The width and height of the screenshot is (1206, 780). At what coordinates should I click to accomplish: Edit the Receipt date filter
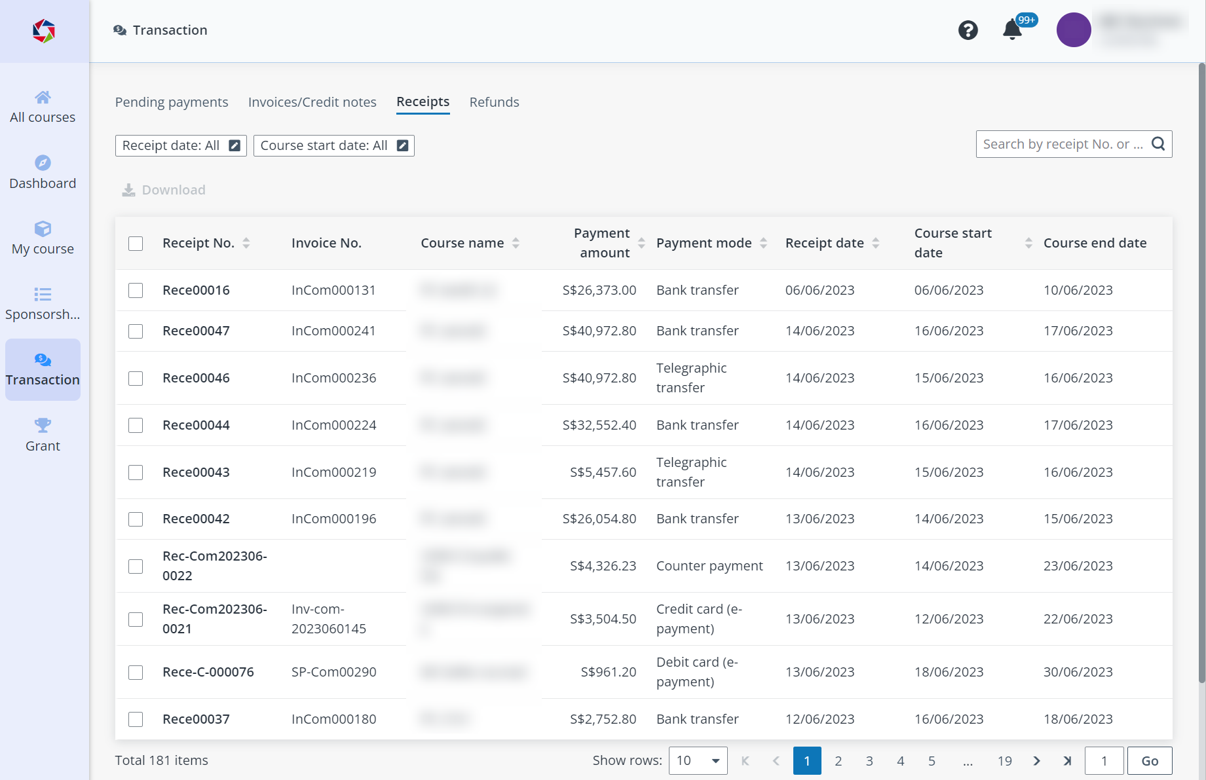pyautogui.click(x=235, y=145)
